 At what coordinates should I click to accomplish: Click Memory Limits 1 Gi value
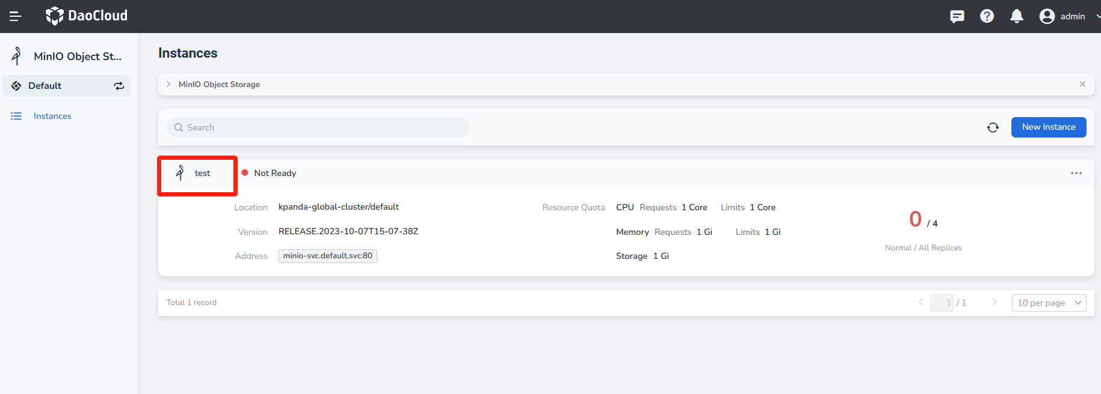tap(773, 232)
